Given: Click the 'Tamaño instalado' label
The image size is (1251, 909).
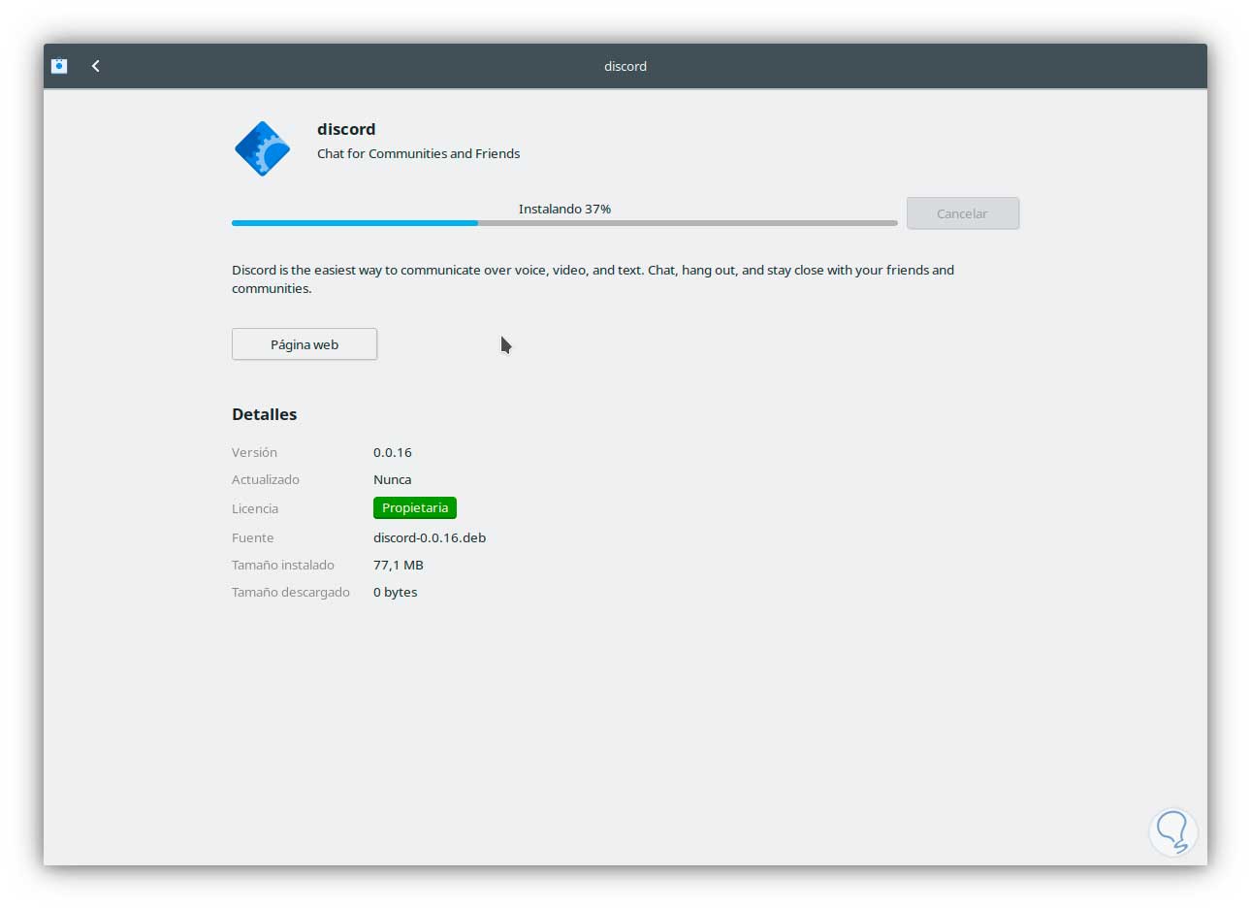Looking at the screenshot, I should coord(283,565).
